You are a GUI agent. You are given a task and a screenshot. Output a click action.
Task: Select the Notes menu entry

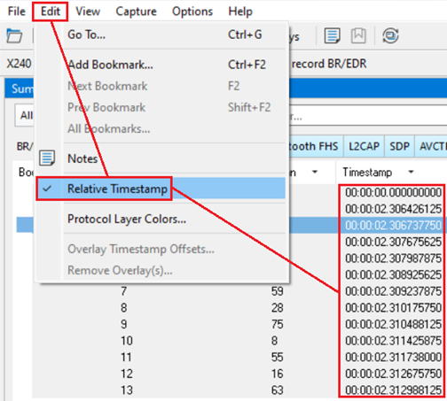[161, 158]
